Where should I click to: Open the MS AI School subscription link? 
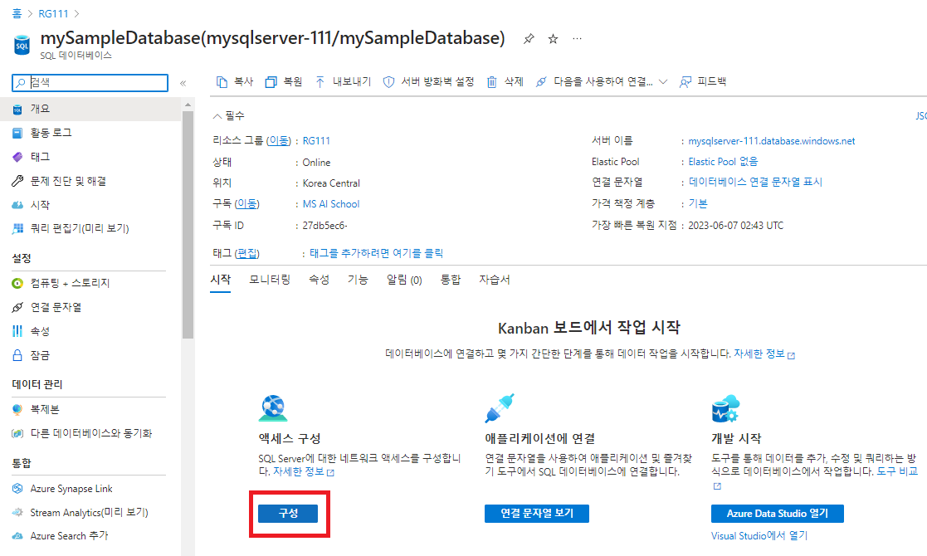tap(331, 204)
